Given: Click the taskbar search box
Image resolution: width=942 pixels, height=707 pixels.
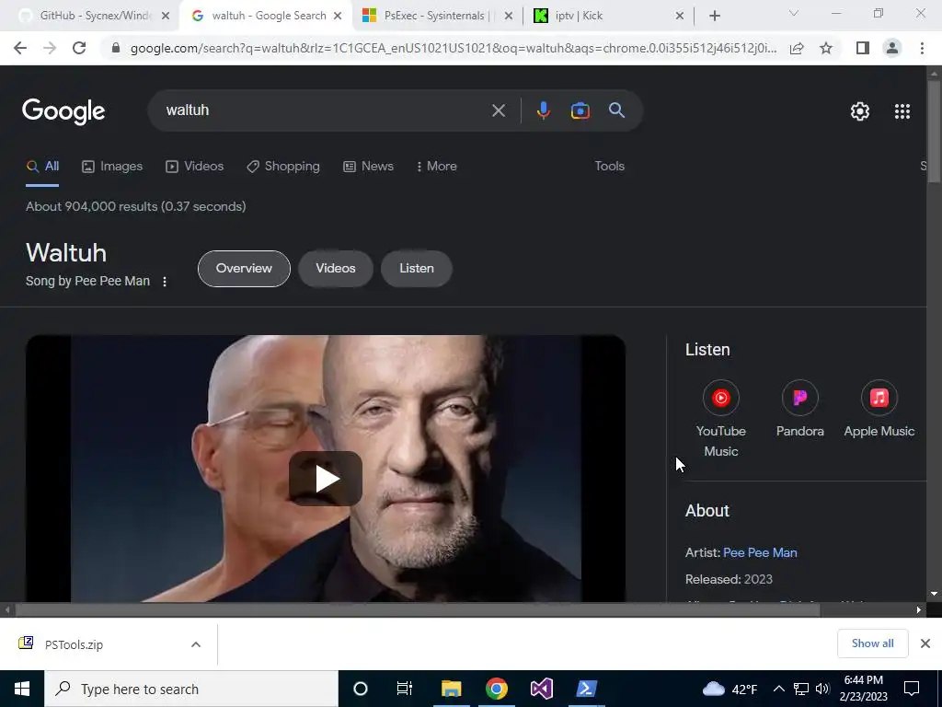Looking at the screenshot, I should (191, 689).
